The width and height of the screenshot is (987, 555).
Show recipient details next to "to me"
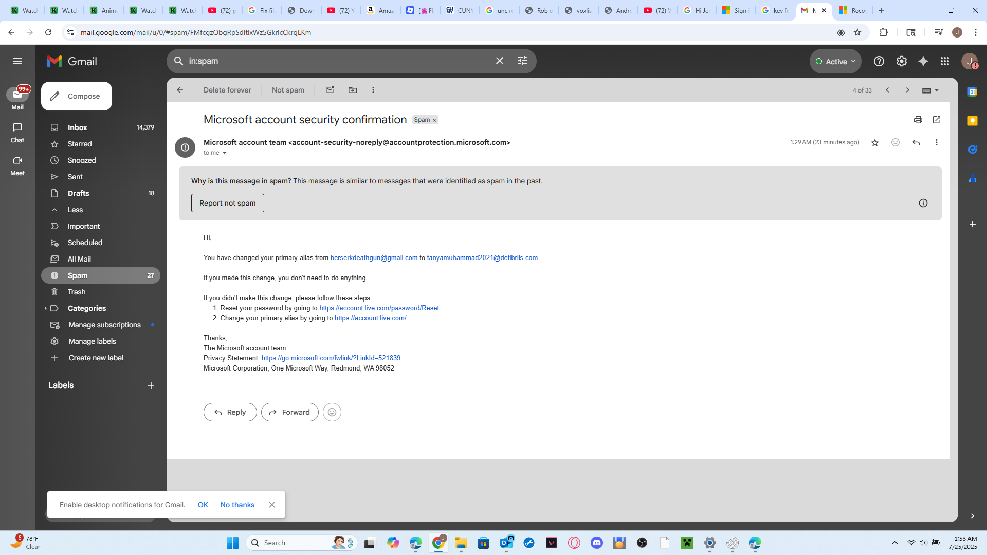[x=225, y=153]
